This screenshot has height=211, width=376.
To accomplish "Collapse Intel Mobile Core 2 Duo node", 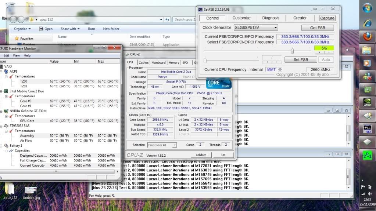I will [1, 91].
